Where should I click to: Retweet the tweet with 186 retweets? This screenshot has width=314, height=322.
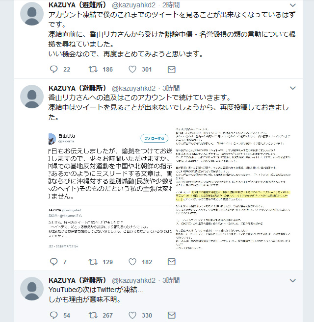point(93,69)
